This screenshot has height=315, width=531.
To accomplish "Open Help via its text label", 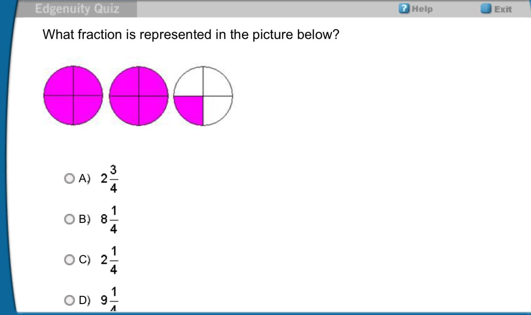I will 422,9.
